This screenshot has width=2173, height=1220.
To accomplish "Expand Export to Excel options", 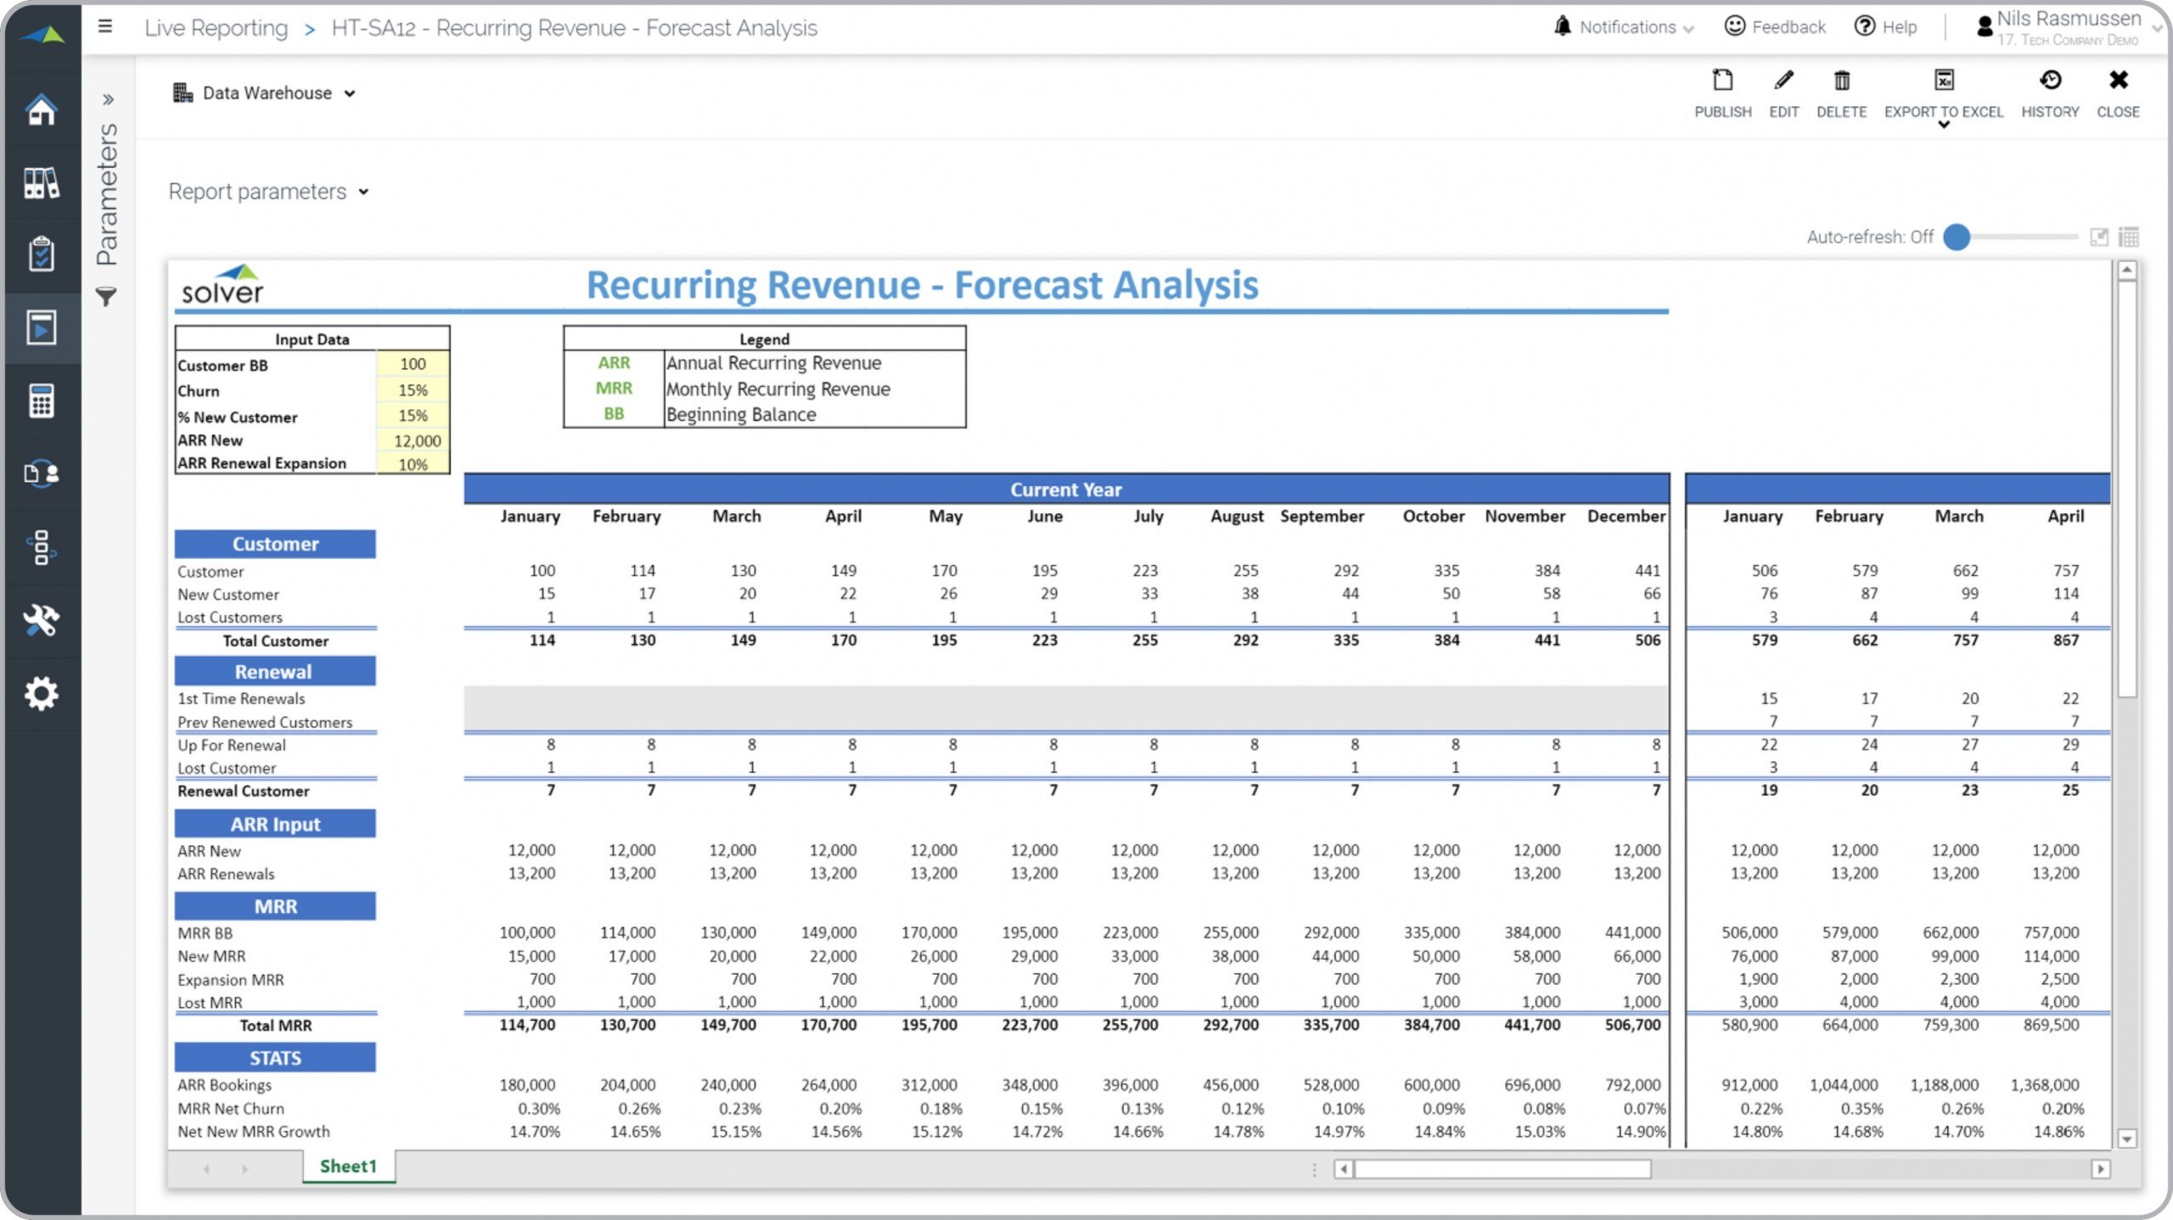I will 1943,126.
